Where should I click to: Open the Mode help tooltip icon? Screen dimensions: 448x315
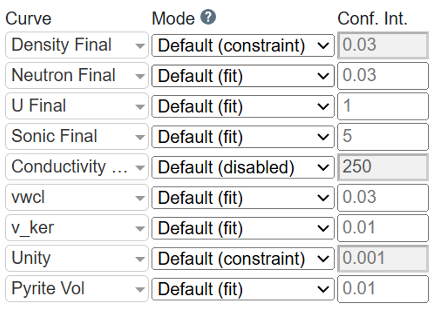(x=208, y=17)
